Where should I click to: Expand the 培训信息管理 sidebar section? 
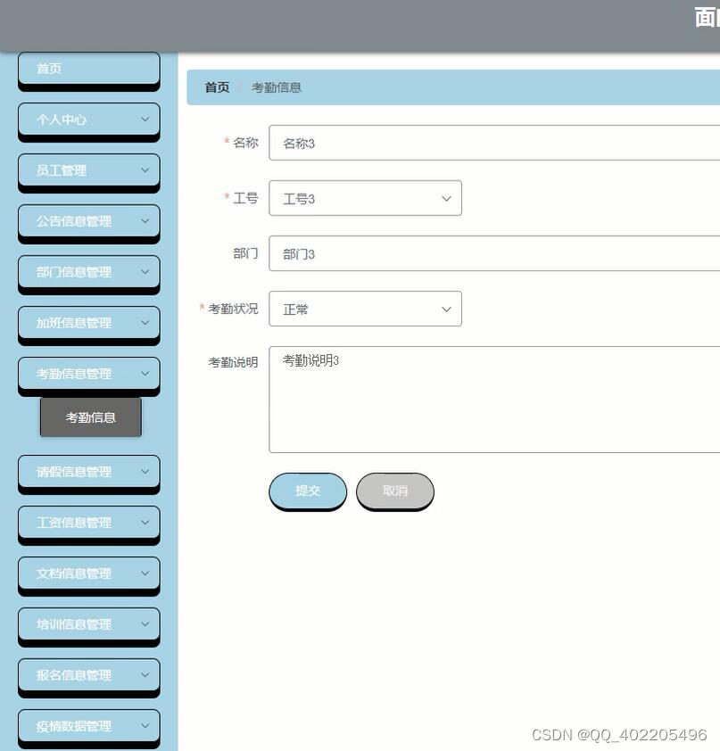coord(88,623)
